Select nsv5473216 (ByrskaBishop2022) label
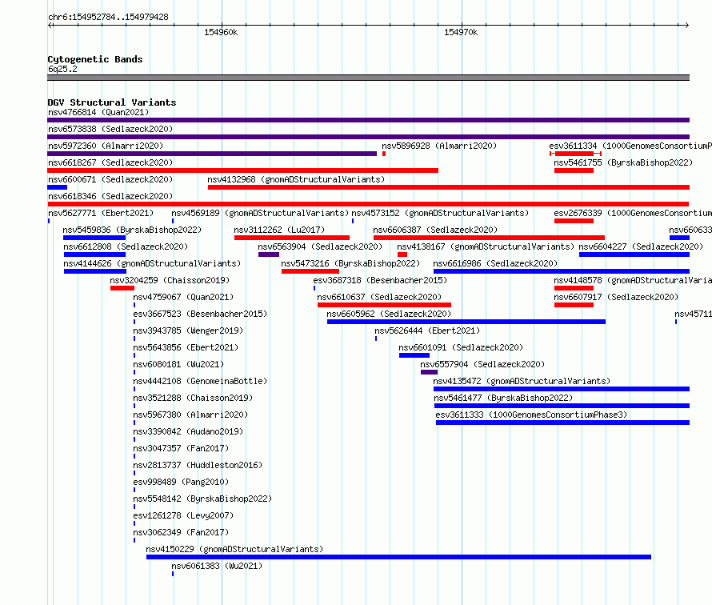Screen dimensions: 712x605 350,263
